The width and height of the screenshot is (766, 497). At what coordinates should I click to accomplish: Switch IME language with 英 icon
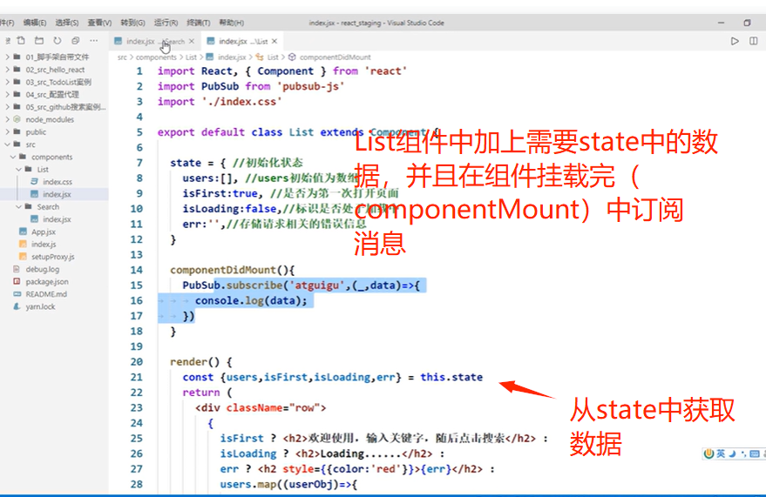721,453
